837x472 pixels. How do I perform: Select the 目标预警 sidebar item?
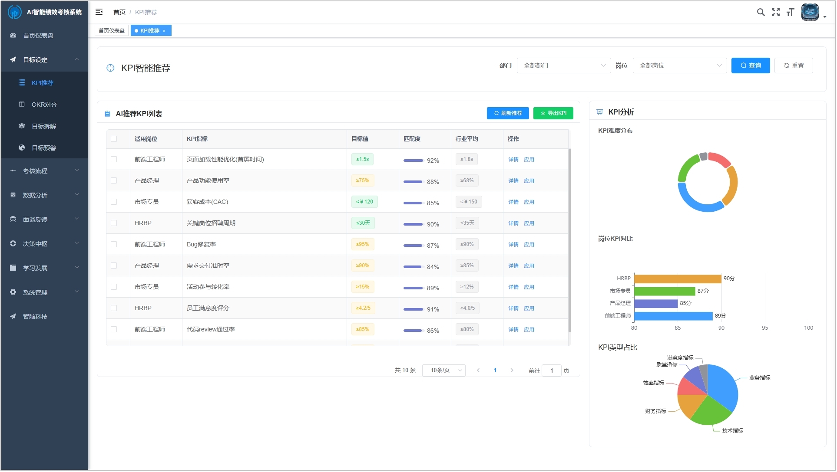[x=44, y=148]
